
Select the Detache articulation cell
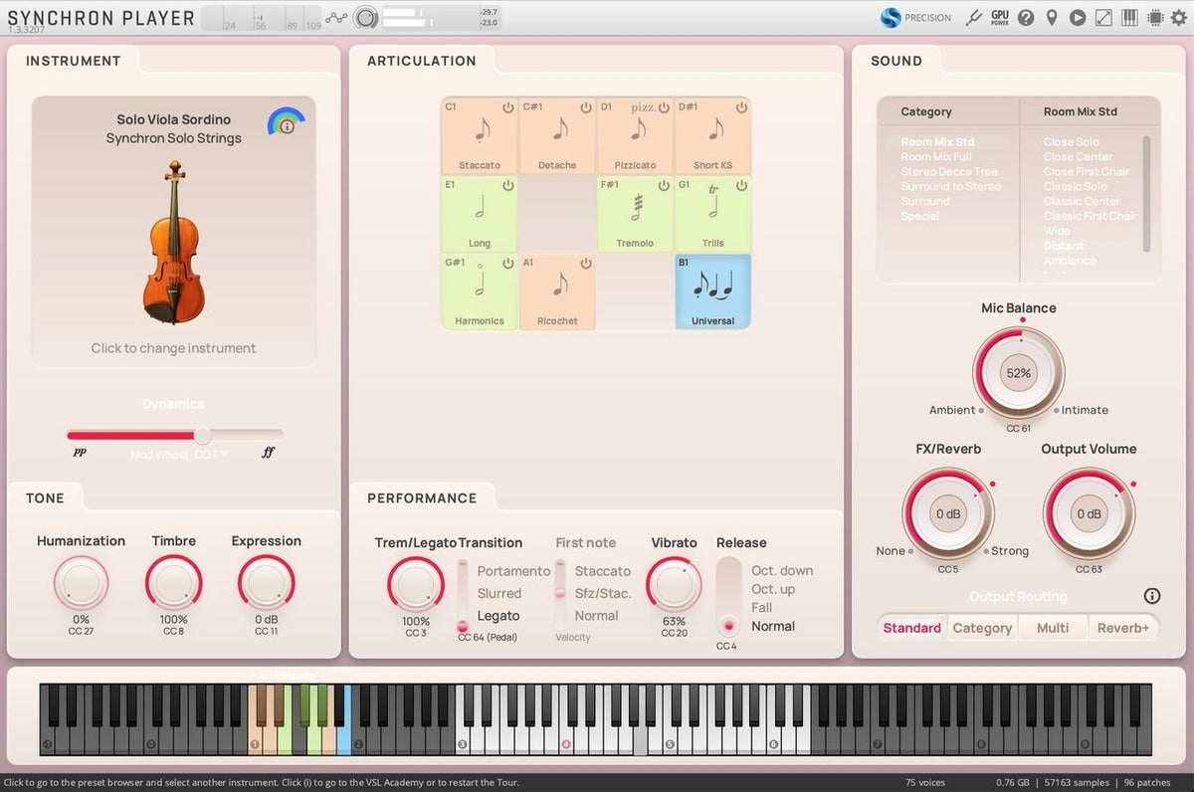pos(557,135)
